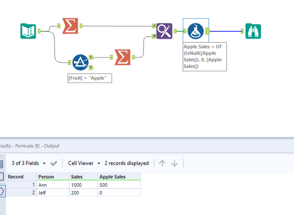This screenshot has width=294, height=215.
Task: Select record row number 1
Action: click(x=22, y=185)
